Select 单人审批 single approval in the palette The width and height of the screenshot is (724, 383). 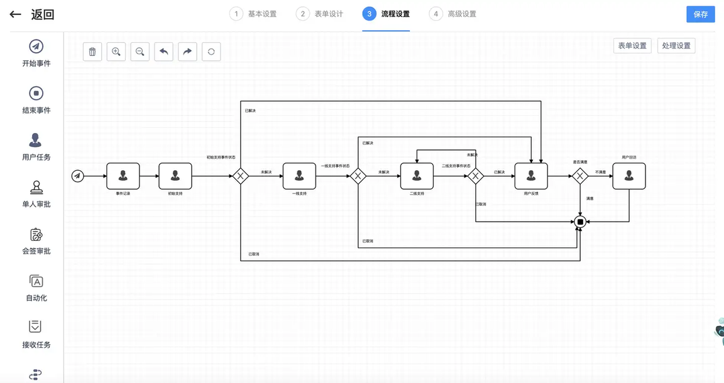(36, 194)
